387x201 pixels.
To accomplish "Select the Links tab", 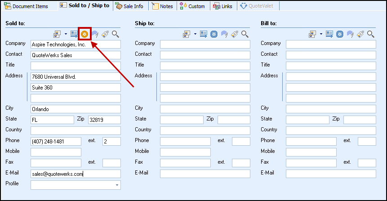I will click(223, 6).
